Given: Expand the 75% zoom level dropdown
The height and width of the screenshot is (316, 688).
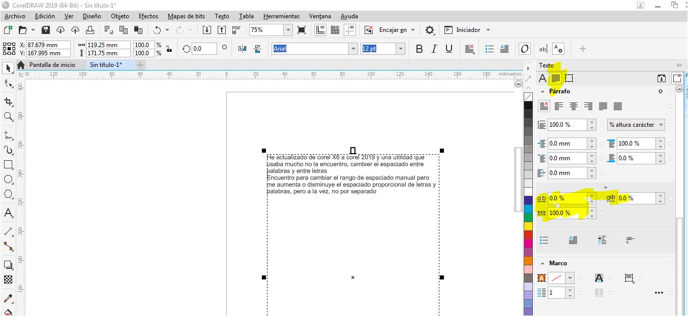Looking at the screenshot, I should click(x=288, y=30).
